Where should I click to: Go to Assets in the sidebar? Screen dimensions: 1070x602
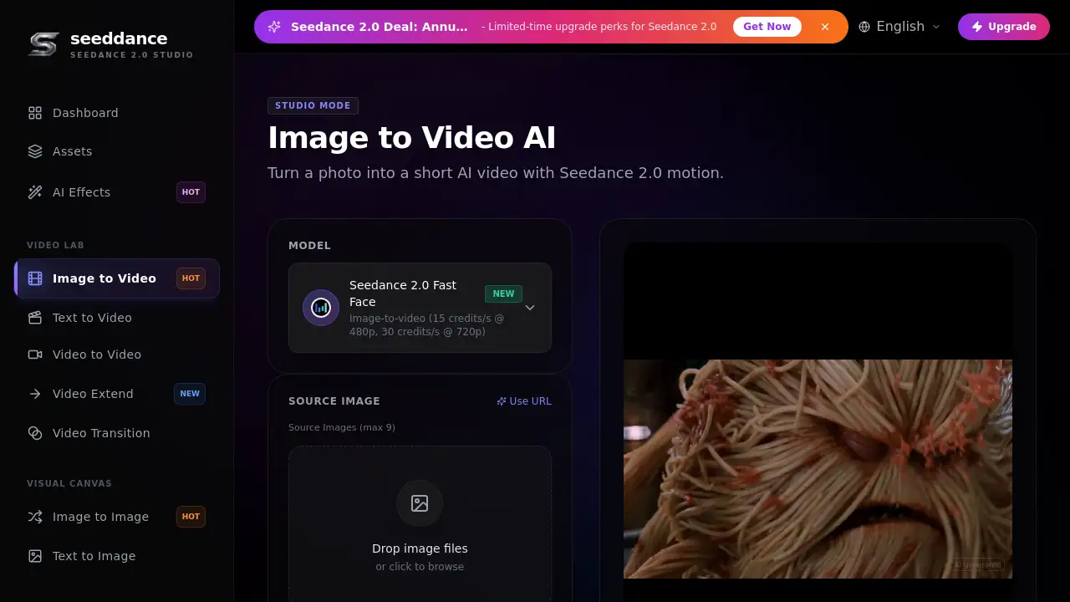pos(117,151)
